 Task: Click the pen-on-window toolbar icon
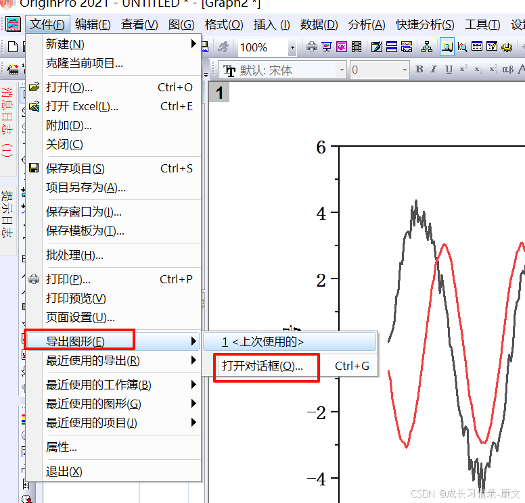tap(377, 47)
